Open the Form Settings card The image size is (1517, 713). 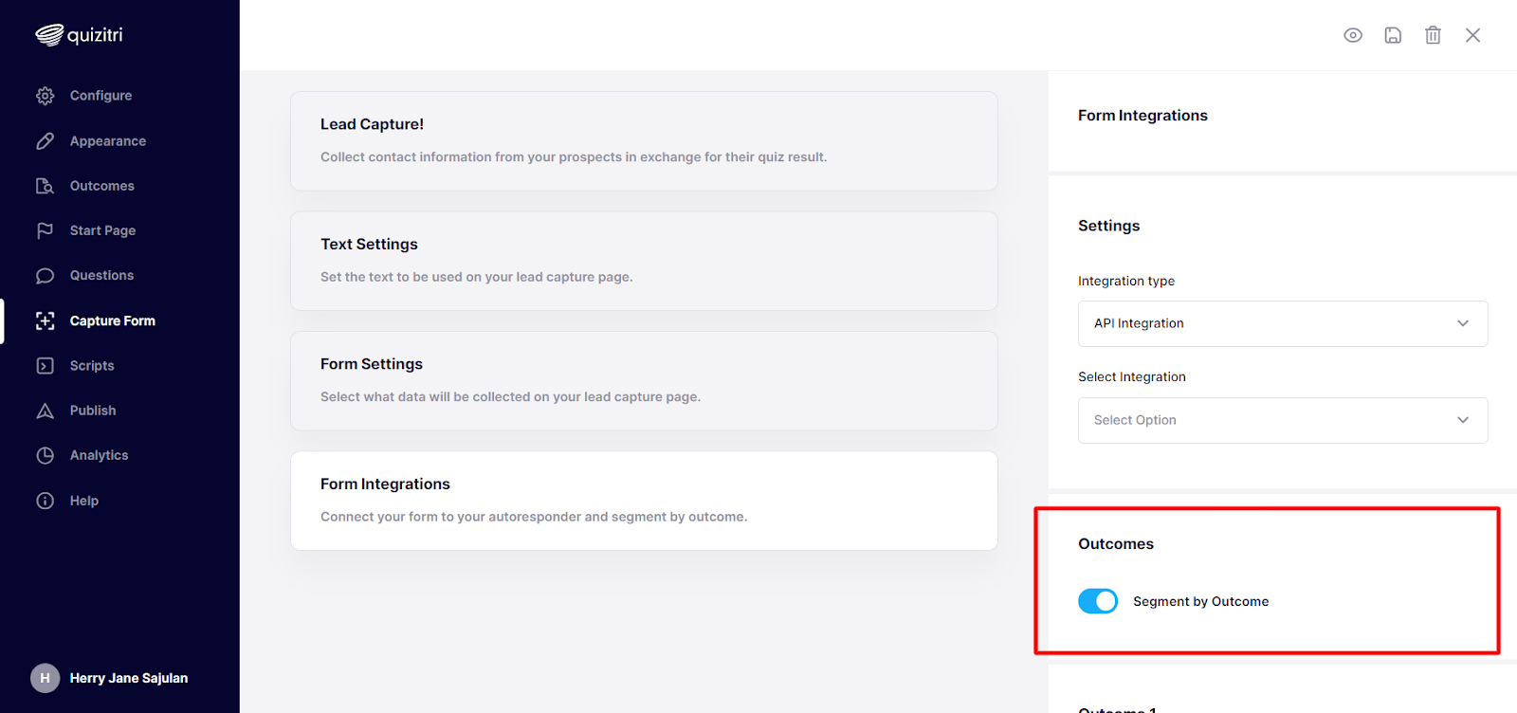pos(644,381)
